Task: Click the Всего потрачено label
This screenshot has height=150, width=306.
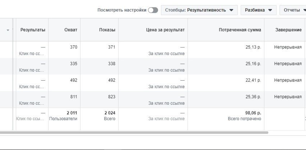Action: point(245,119)
